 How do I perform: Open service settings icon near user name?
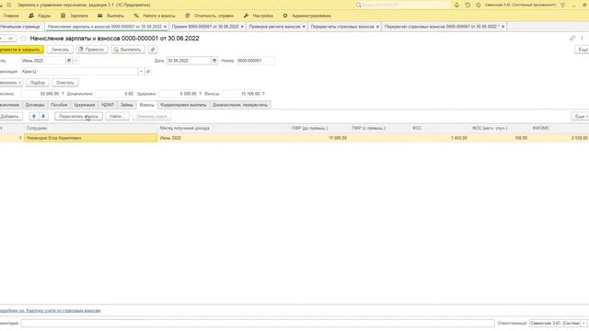[x=562, y=5]
